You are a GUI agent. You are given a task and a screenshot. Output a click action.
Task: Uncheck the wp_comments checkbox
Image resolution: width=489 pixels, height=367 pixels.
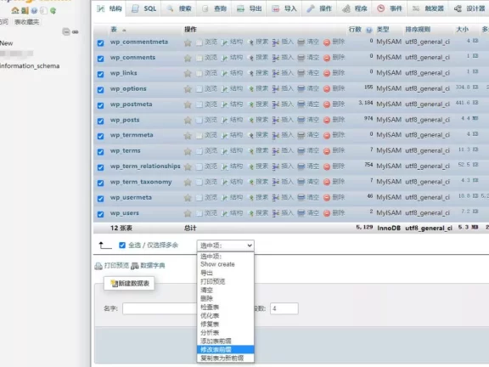(100, 59)
